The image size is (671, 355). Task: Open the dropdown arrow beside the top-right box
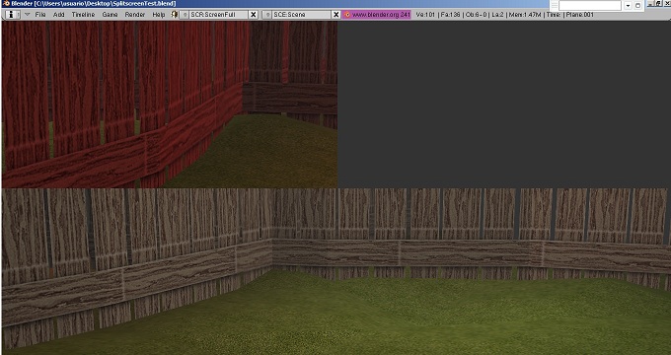click(628, 6)
